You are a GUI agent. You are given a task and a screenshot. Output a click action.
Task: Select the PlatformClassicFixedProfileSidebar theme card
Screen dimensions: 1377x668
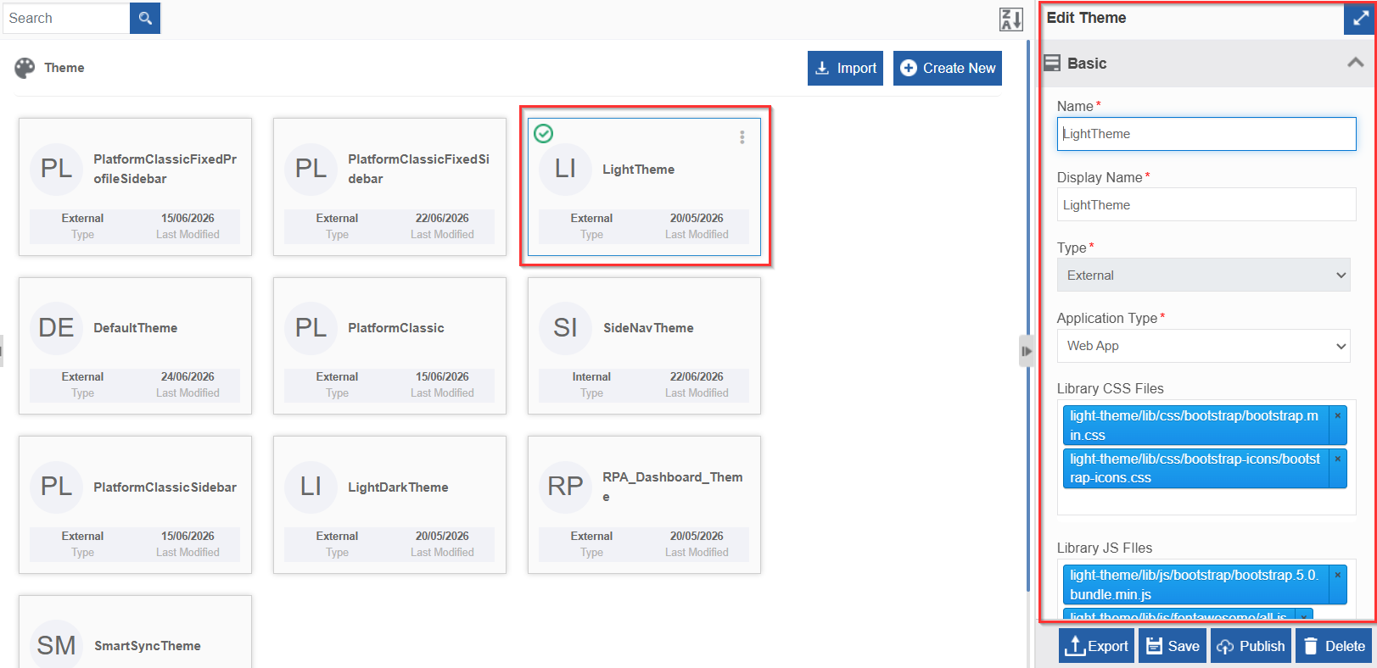coord(135,186)
